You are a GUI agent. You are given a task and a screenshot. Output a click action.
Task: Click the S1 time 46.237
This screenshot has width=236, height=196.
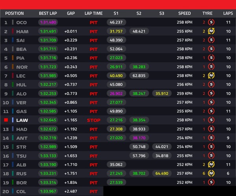coord(116,22)
